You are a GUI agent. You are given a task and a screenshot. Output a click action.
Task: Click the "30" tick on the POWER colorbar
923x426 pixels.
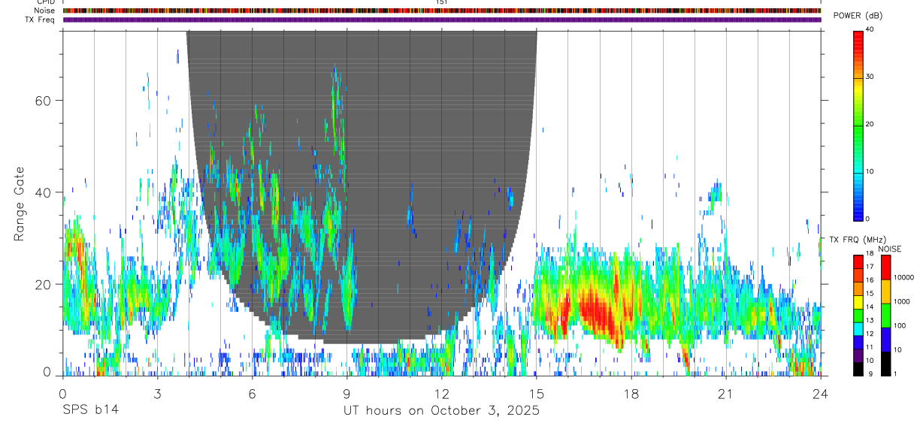[870, 77]
